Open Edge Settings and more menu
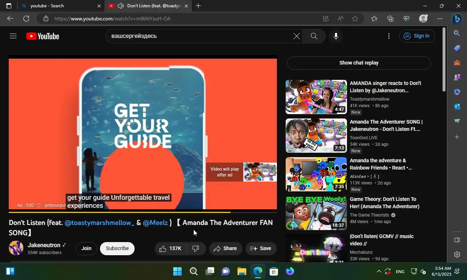The image size is (467, 280). click(x=440, y=19)
